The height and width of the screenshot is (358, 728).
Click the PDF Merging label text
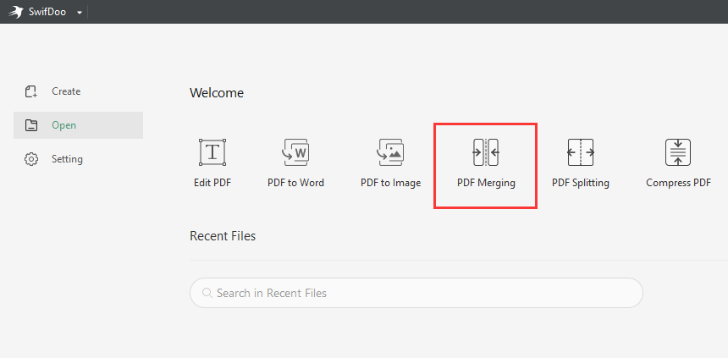click(486, 183)
